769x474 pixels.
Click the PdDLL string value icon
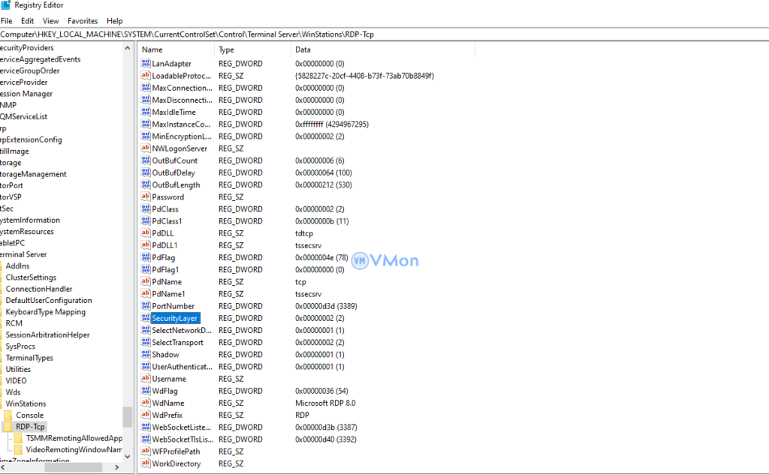(x=145, y=233)
